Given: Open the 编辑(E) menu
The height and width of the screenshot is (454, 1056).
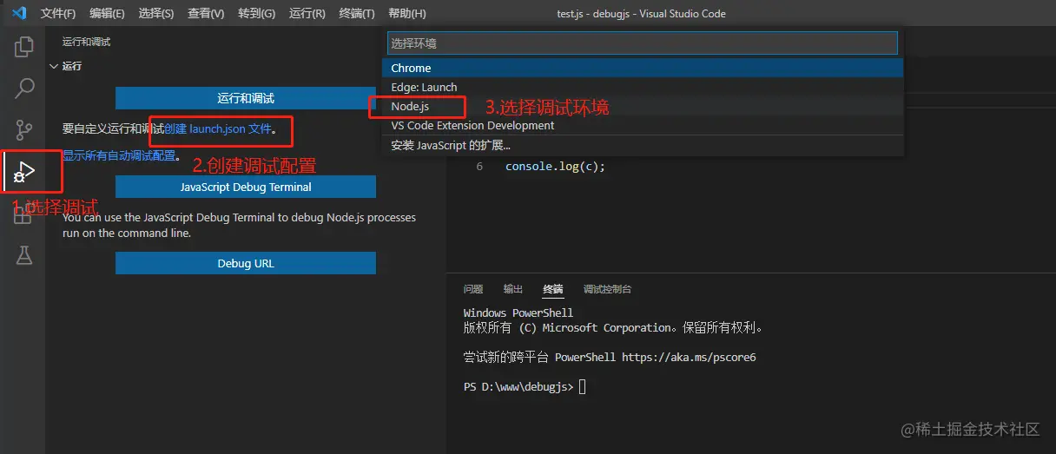Looking at the screenshot, I should [107, 14].
